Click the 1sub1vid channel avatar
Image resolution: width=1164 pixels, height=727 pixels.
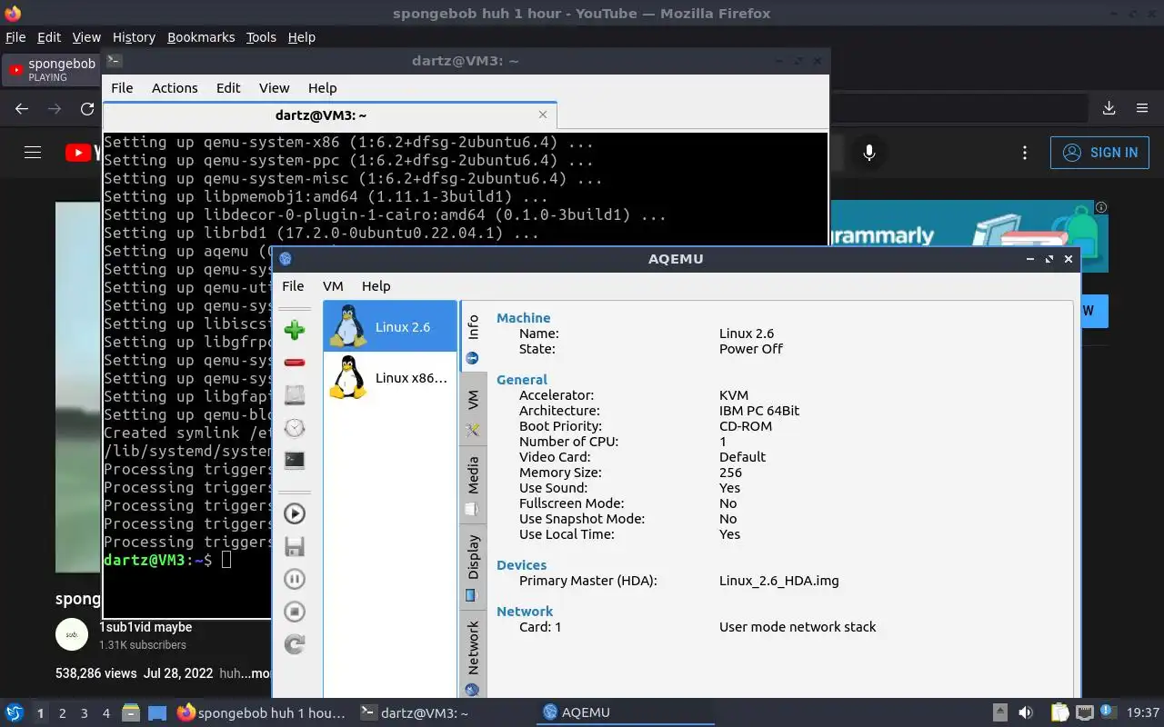tap(72, 634)
